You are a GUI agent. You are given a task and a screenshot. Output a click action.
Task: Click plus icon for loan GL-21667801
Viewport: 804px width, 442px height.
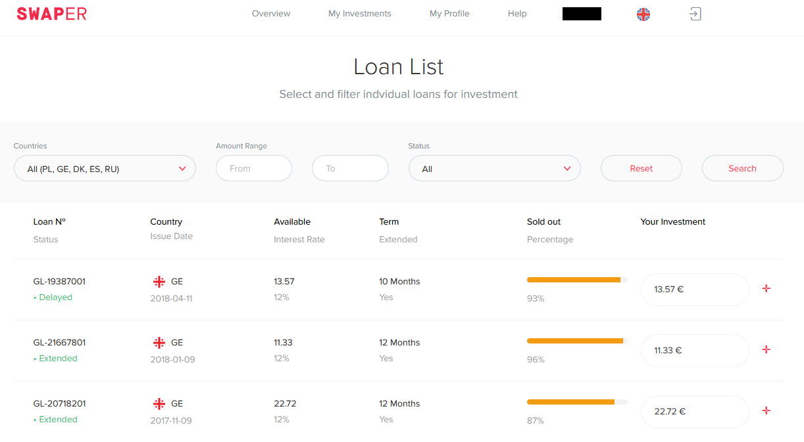[766, 349]
